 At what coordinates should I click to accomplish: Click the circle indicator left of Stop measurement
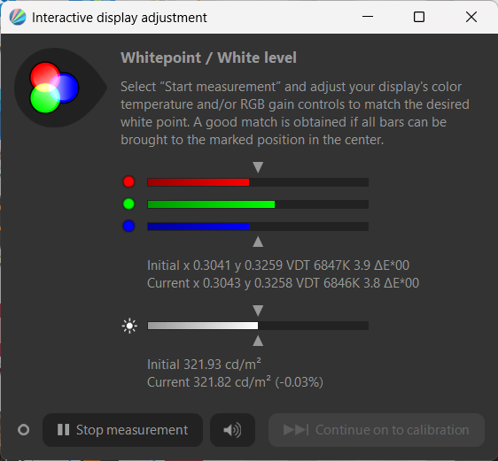pos(24,430)
